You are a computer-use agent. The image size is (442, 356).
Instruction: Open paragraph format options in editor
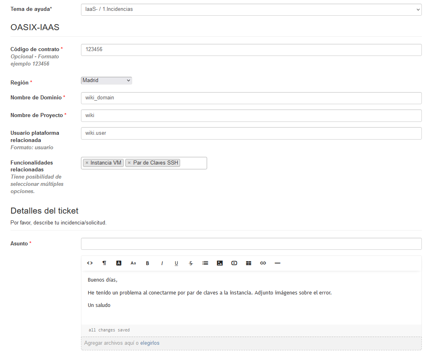[x=104, y=263]
